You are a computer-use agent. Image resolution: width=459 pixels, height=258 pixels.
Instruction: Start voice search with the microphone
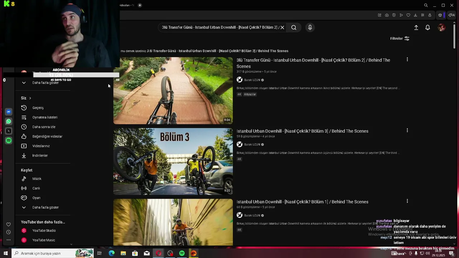pos(310,27)
